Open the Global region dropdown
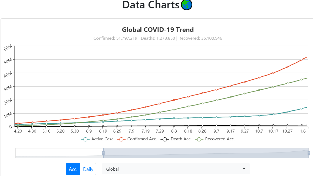Screen dimensions: 313x176 click(176, 169)
